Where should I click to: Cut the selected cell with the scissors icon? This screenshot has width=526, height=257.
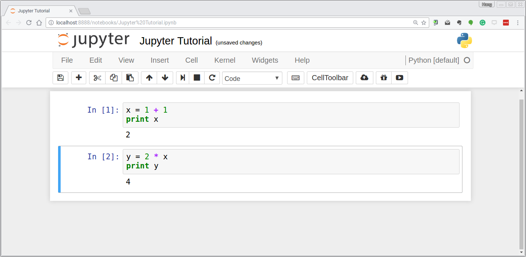click(97, 78)
